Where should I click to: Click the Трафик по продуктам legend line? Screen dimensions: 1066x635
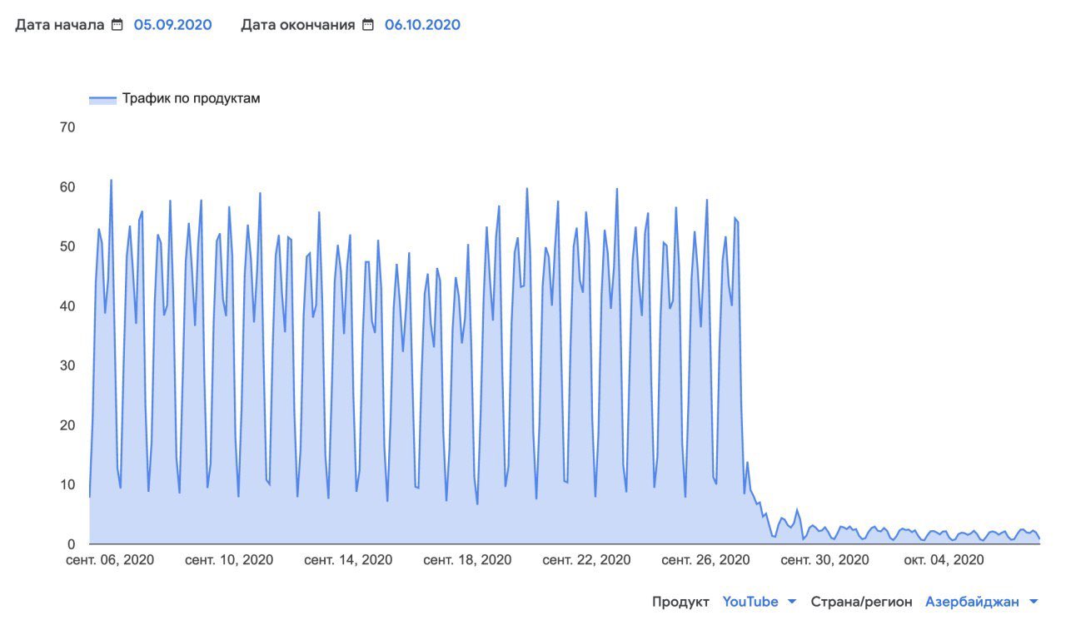pos(102,99)
